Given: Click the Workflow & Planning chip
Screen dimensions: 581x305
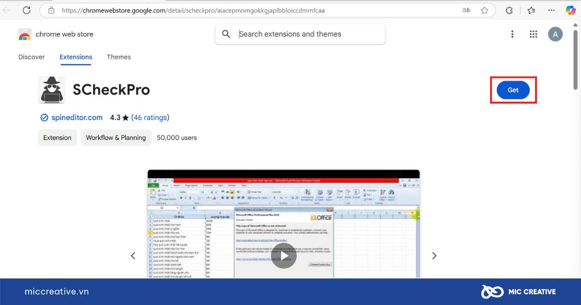Looking at the screenshot, I should [116, 137].
